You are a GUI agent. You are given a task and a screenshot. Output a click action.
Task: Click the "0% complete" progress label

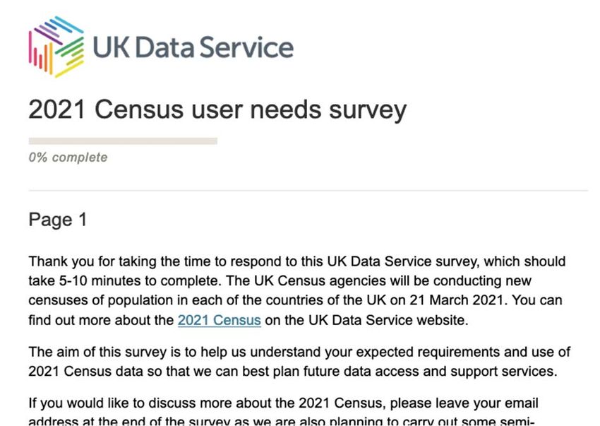click(68, 158)
